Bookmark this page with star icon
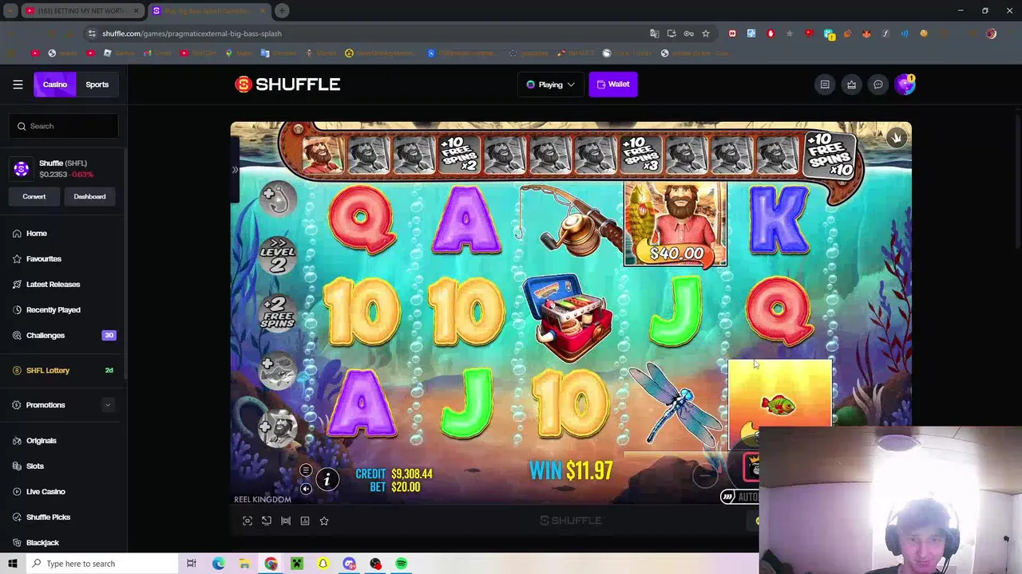 click(x=706, y=33)
